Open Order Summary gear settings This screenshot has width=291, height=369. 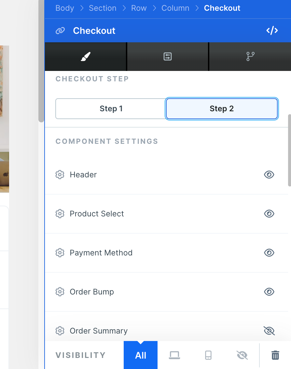[x=60, y=331]
